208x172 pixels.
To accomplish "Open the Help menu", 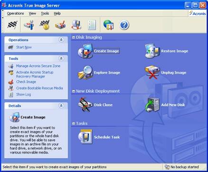I will pyautogui.click(x=57, y=13).
